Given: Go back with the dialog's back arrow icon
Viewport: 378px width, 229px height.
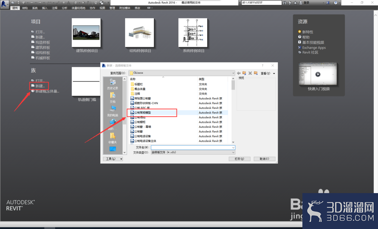Looking at the screenshot, I should point(239,73).
